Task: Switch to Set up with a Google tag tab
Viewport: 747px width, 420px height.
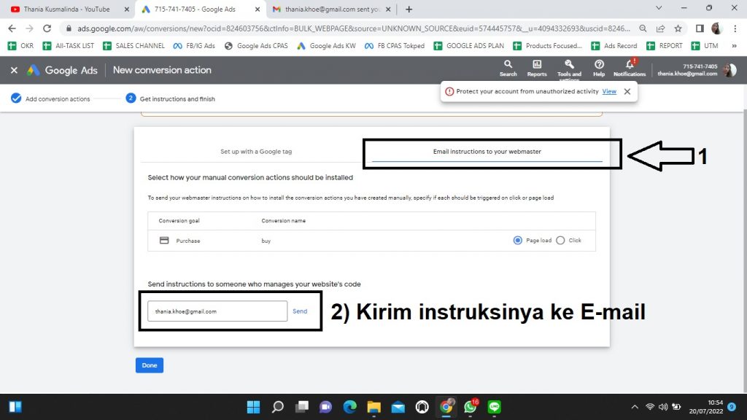Action: (x=256, y=152)
